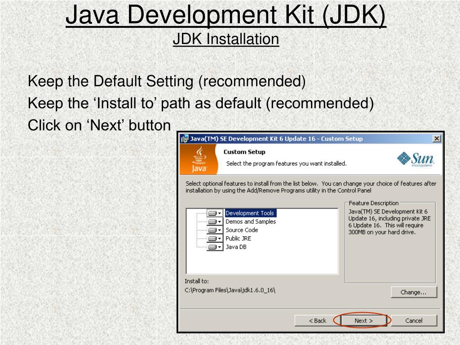Click the < Back button
Viewport: 460px width, 345px height.
pos(317,320)
